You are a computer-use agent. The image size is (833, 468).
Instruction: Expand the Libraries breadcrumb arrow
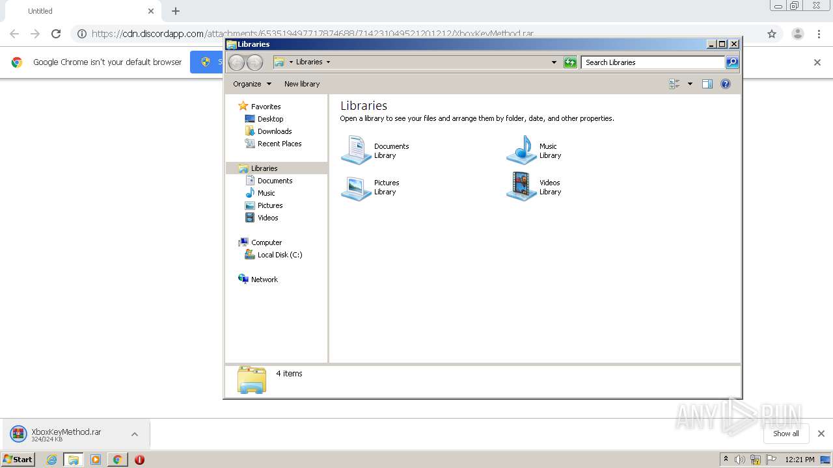(x=328, y=62)
